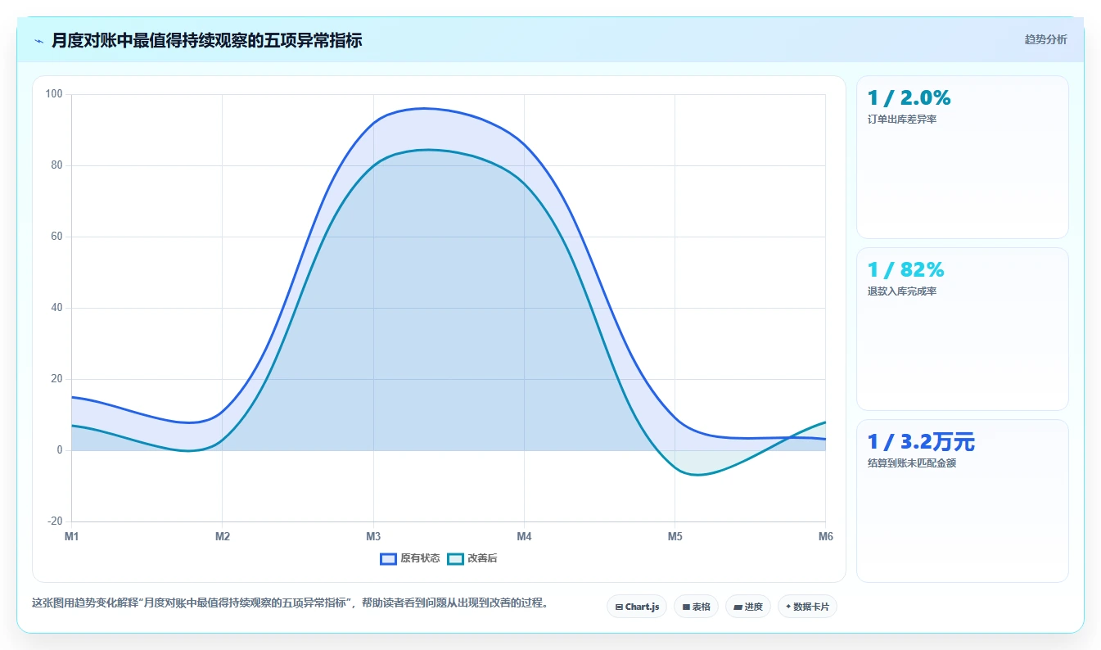Click the M5 x-axis label

point(675,537)
